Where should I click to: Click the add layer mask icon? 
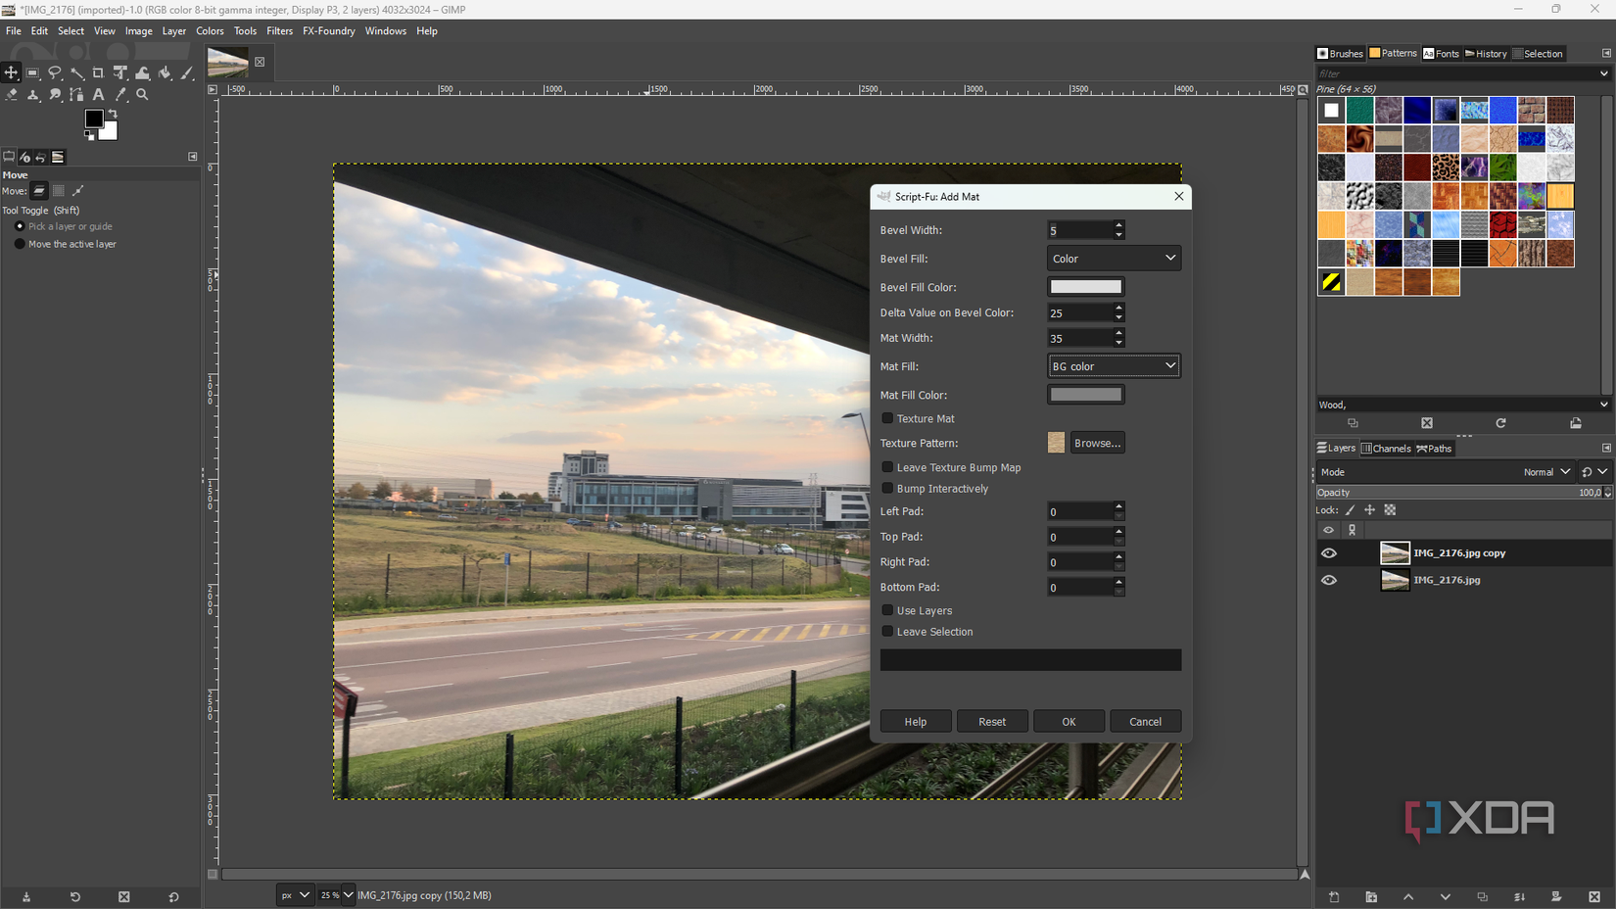[x=1556, y=897]
